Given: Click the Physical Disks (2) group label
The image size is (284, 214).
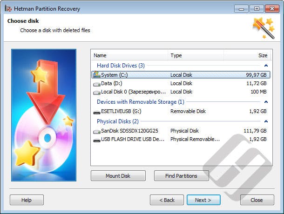Looking at the screenshot, I should tap(118, 121).
